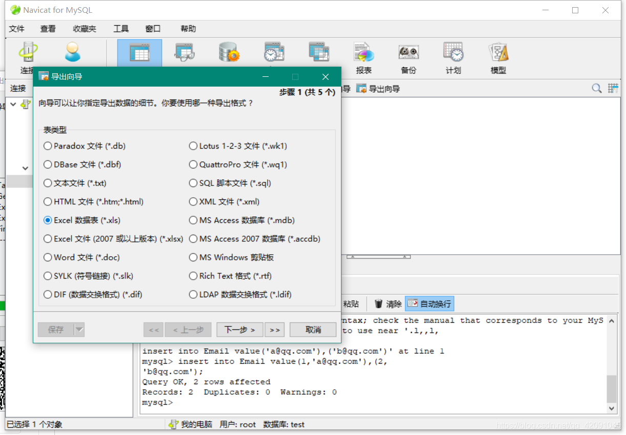
Task: Select the Table toolbar icon
Action: pos(139,53)
